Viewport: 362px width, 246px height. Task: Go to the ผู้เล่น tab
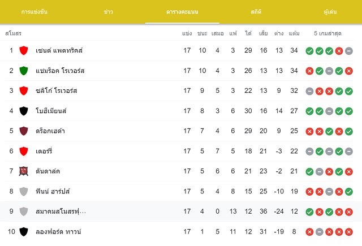(x=330, y=12)
